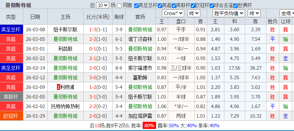Screen dimensions: 294x131
Task: Click the 80% win rate badge
Action: (149, 126)
